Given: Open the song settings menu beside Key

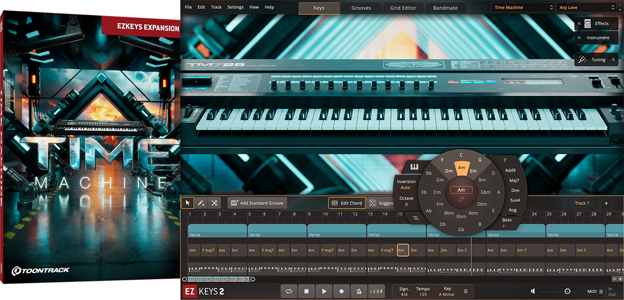Looking at the screenshot, I should 465,291.
